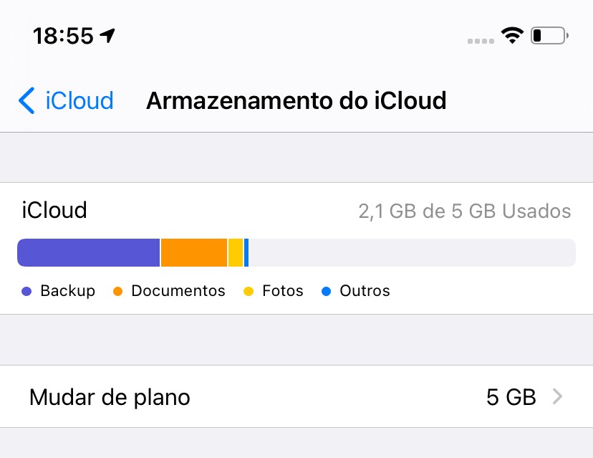Tap the Armazenamento do iCloud title
Viewport: 593px width, 458px height.
(296, 101)
